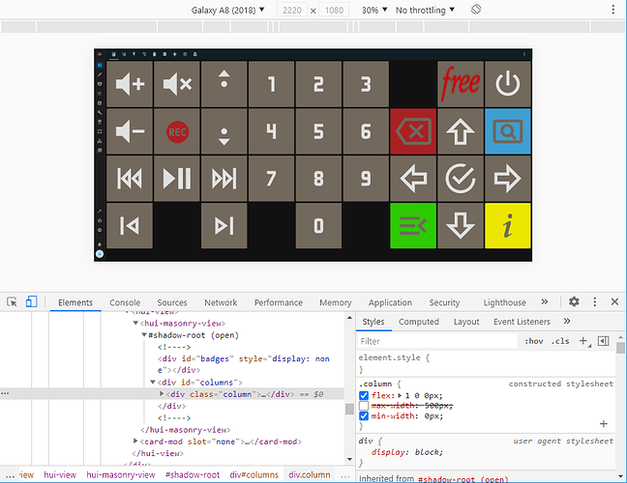Tap number 5 on the remote keypad
The image size is (627, 483).
(318, 131)
